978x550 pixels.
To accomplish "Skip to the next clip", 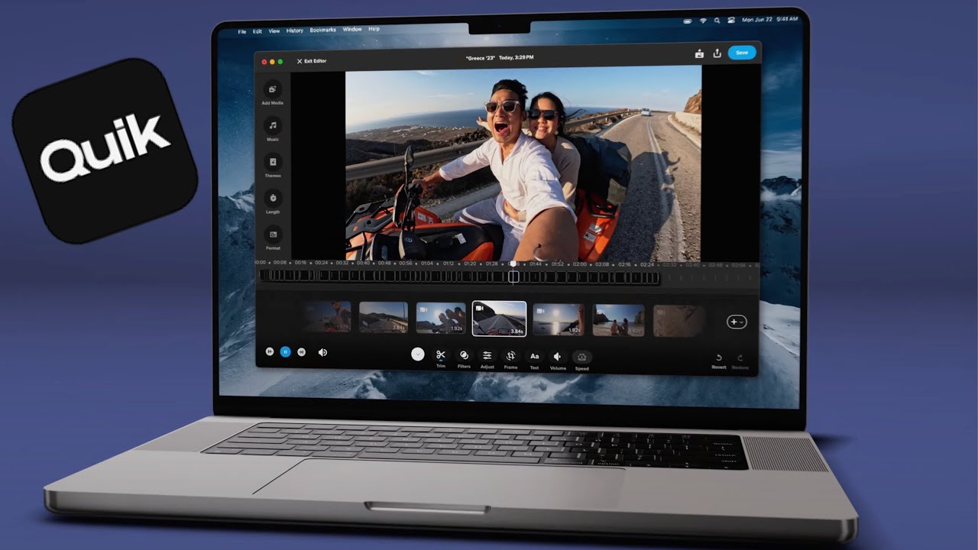I will point(301,351).
